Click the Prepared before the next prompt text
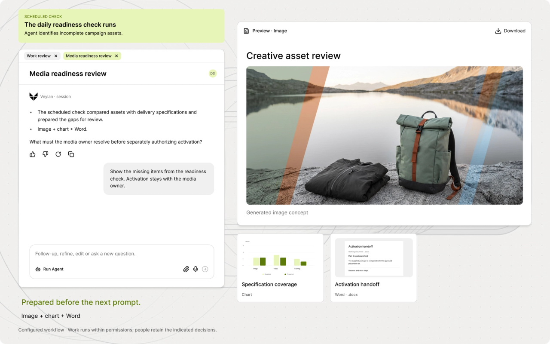The width and height of the screenshot is (550, 344). [x=81, y=302]
